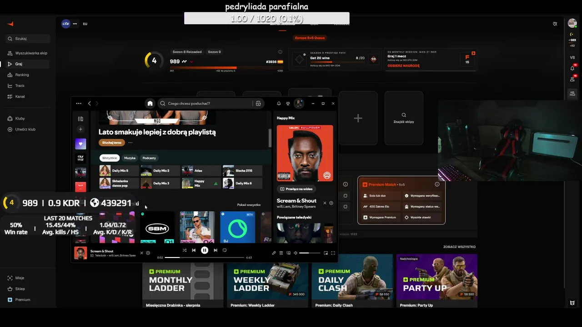Viewport: 582px width, 327px height.
Task: Open Premium Party Up card
Action: point(437,282)
